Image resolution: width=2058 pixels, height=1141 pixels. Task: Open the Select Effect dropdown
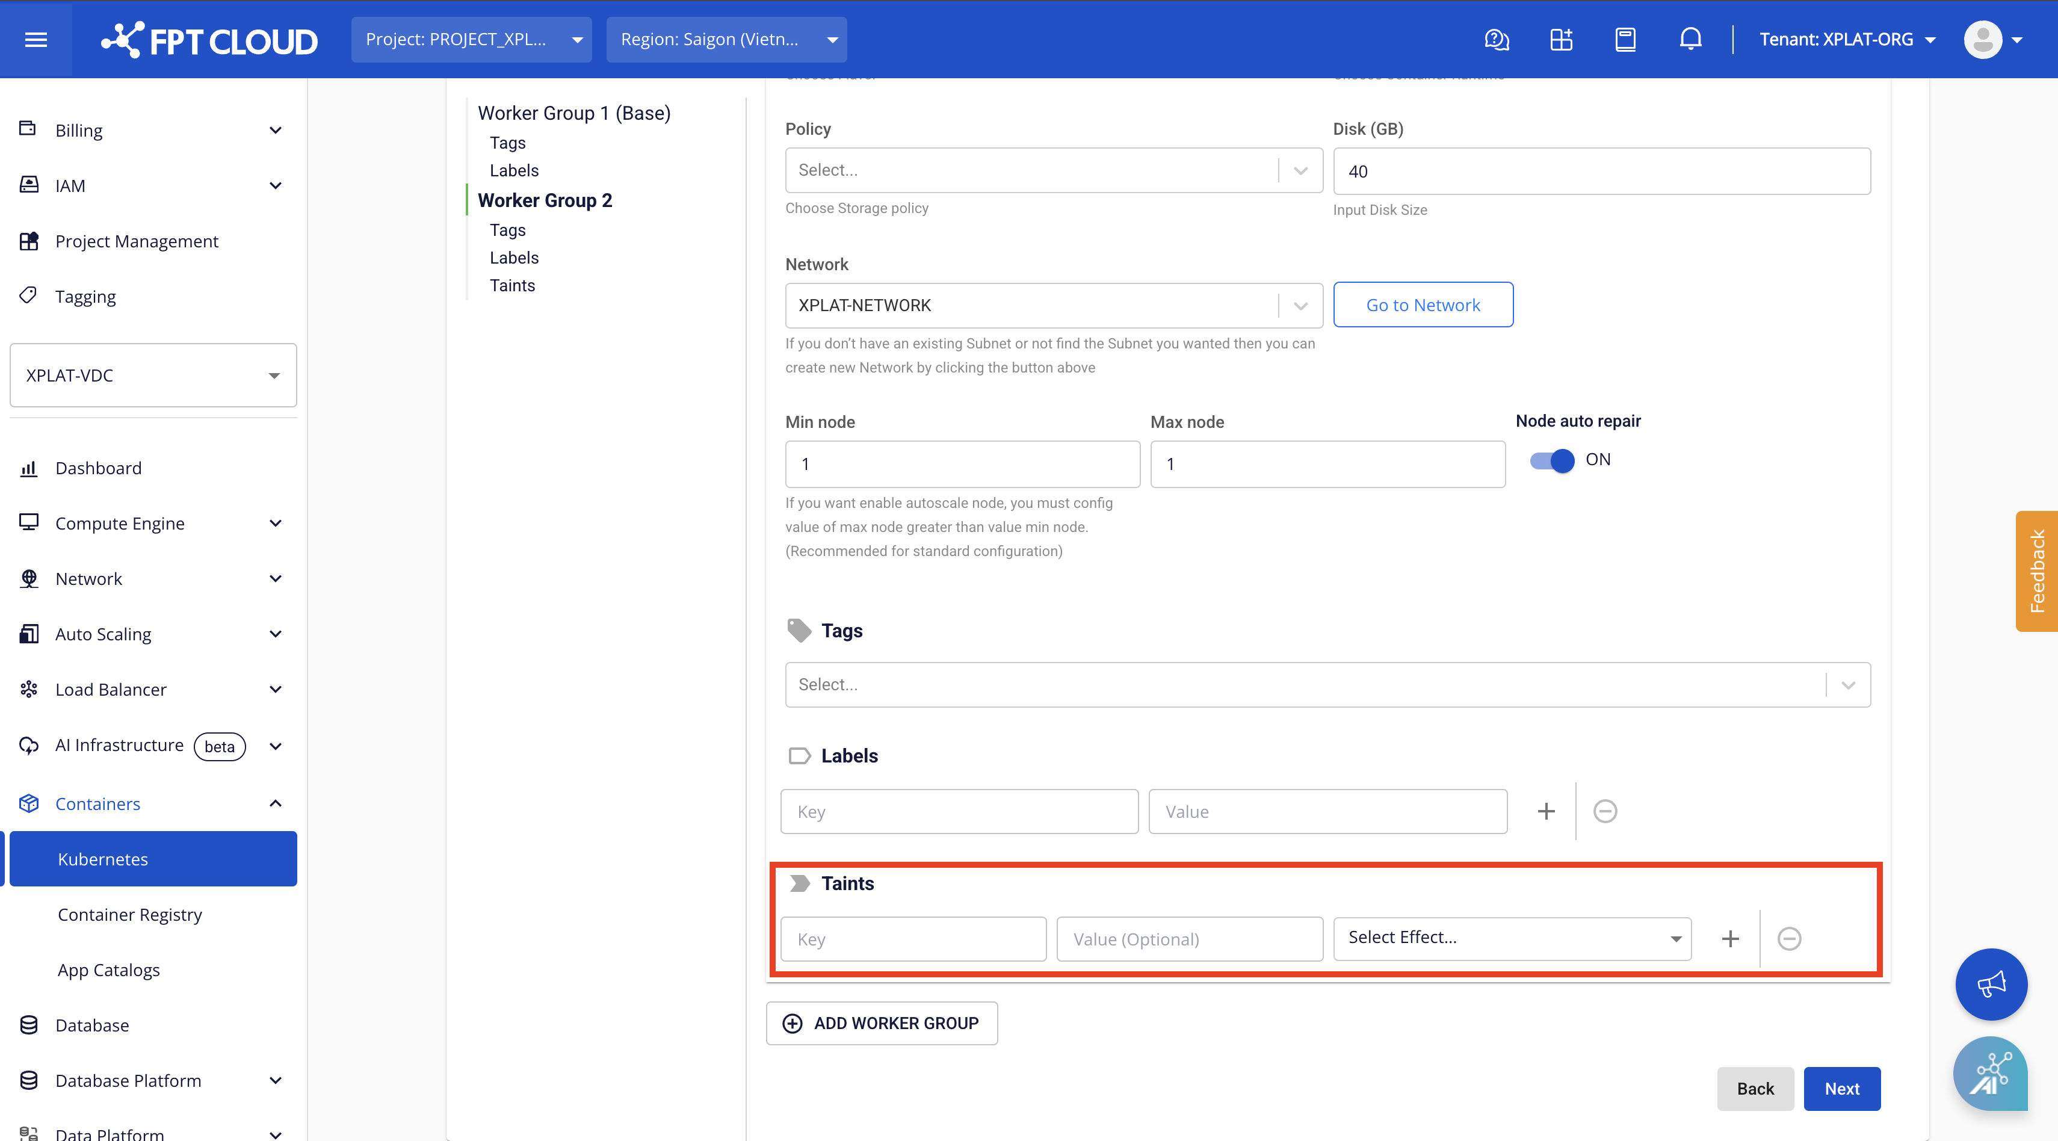click(x=1512, y=938)
